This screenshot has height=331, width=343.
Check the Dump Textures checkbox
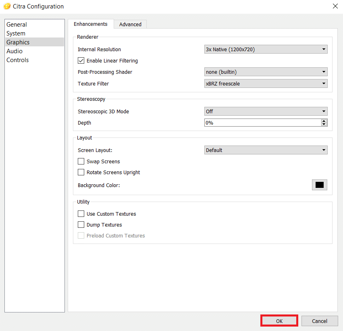(x=81, y=225)
